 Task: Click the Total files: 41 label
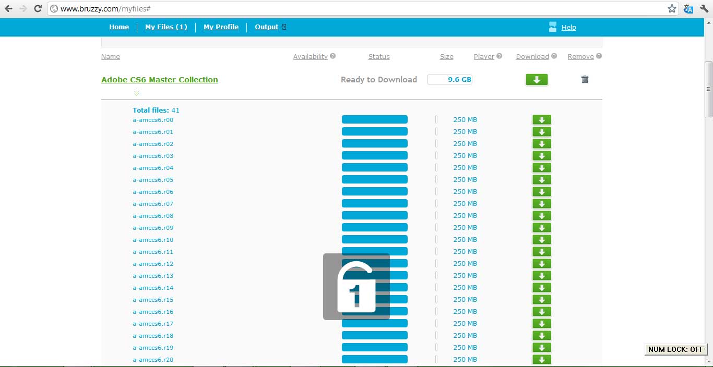tap(156, 111)
